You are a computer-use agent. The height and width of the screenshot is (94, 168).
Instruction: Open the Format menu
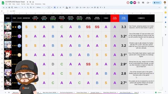point(23,4)
